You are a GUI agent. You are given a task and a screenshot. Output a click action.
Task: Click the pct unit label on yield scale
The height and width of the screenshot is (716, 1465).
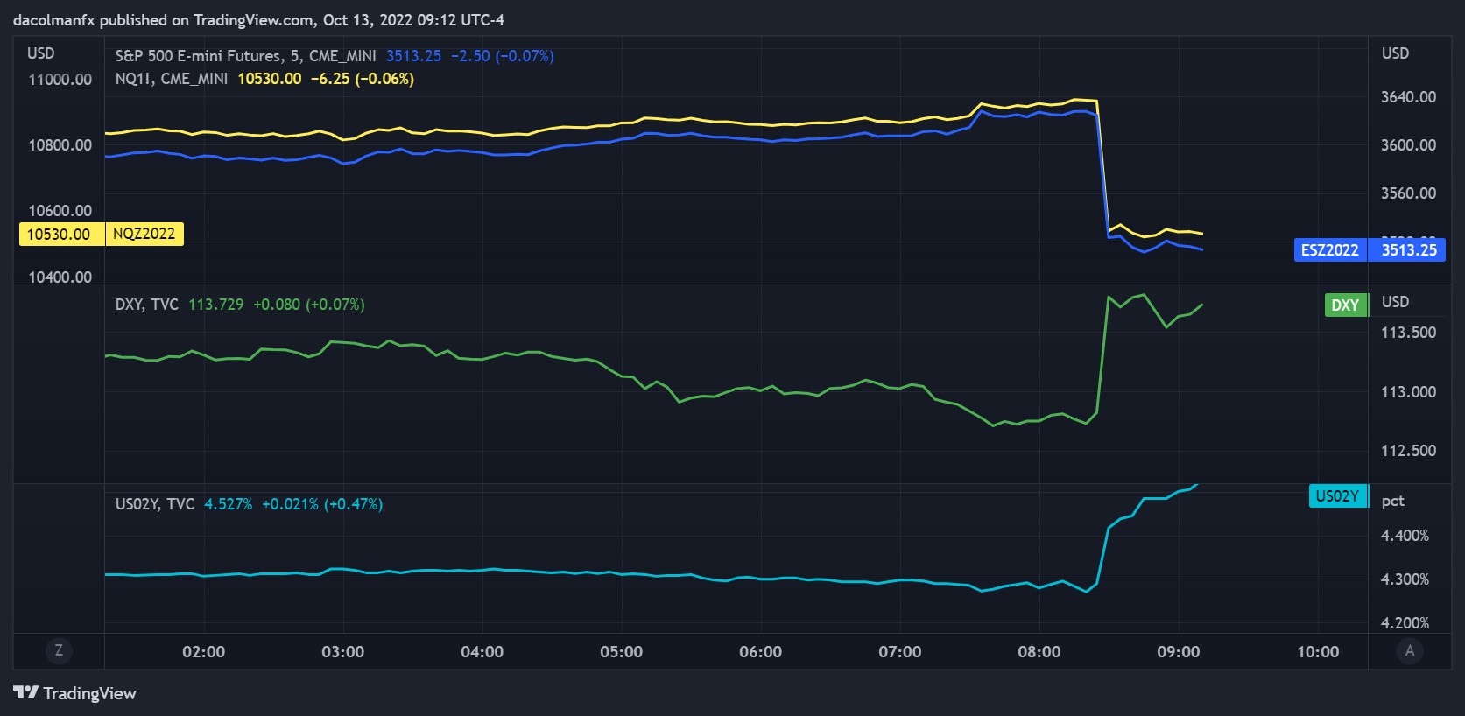point(1392,502)
